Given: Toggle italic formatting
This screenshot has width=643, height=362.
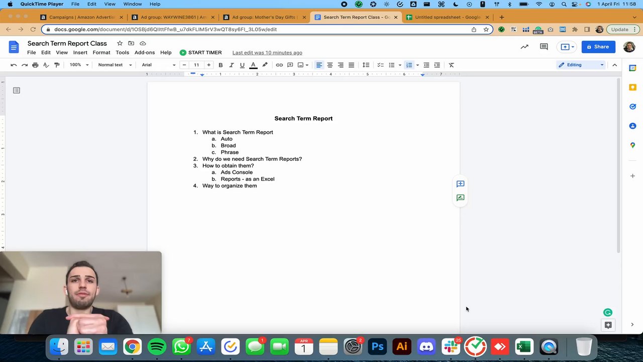Looking at the screenshot, I should [231, 65].
